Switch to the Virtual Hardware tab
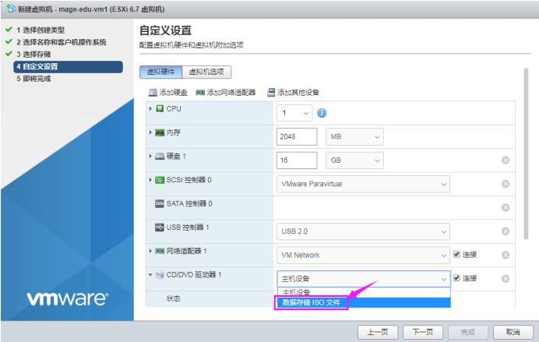Screen dimensions: 539x342 [161, 72]
